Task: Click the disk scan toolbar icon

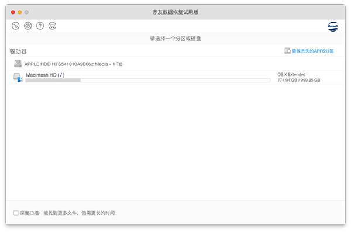Action: (x=16, y=26)
